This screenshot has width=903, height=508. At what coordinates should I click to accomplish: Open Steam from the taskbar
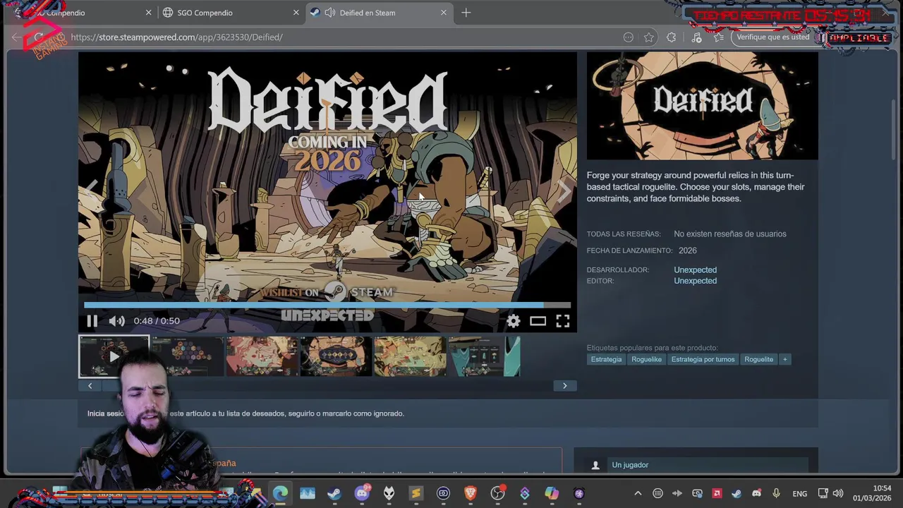click(334, 494)
